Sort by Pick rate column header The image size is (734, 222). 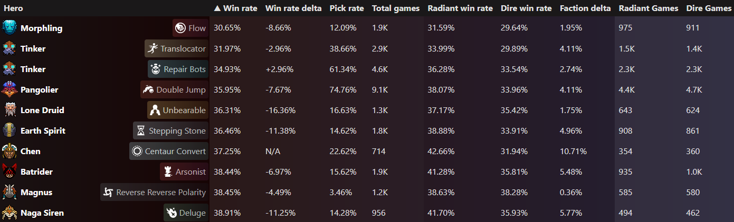point(346,8)
